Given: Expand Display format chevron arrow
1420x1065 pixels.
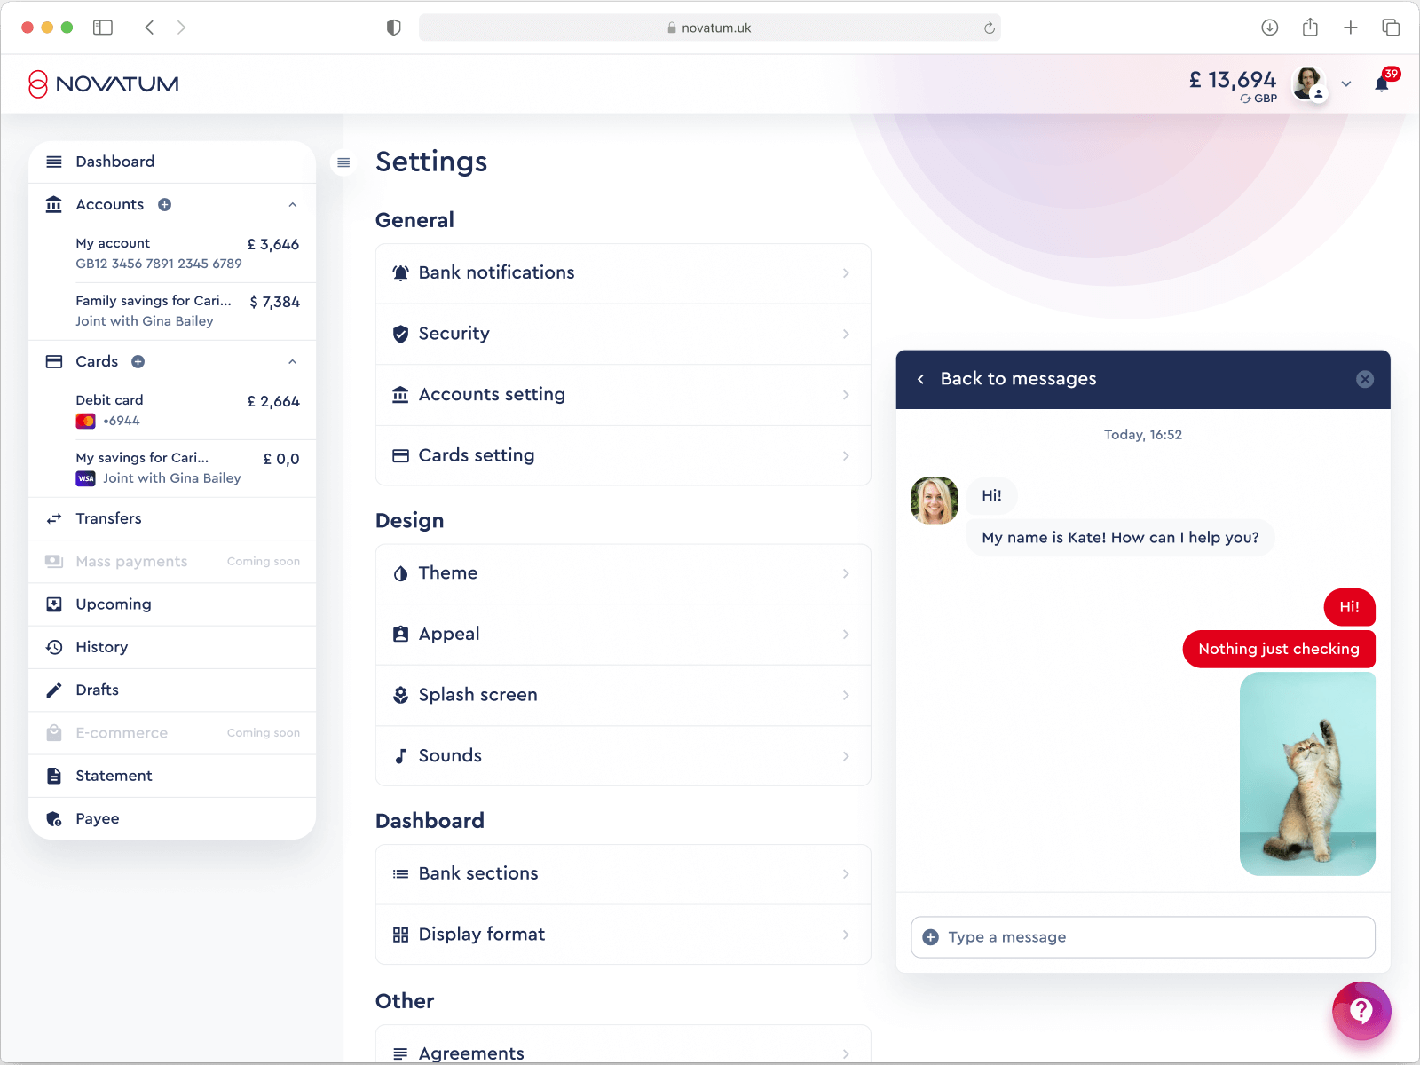Looking at the screenshot, I should coord(846,935).
